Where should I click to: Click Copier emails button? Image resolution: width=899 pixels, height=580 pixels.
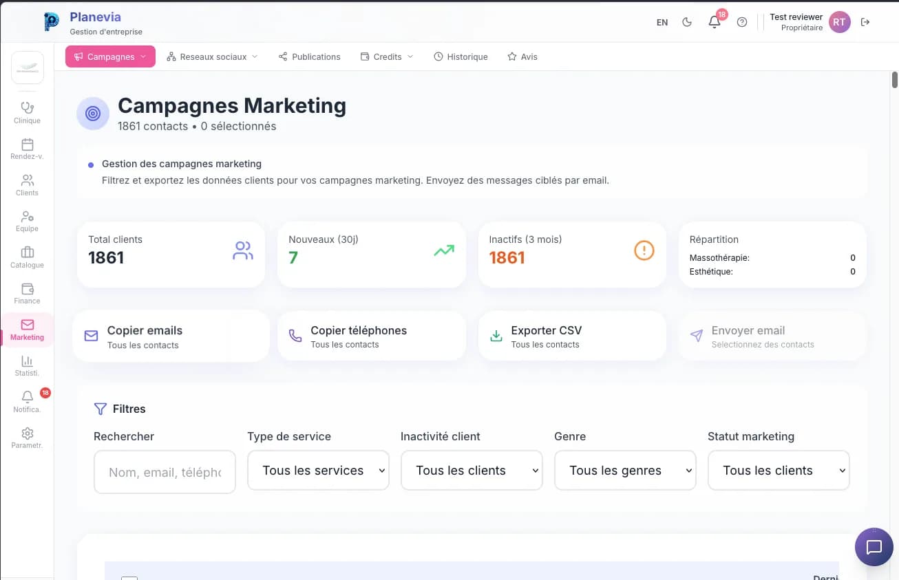pyautogui.click(x=171, y=336)
